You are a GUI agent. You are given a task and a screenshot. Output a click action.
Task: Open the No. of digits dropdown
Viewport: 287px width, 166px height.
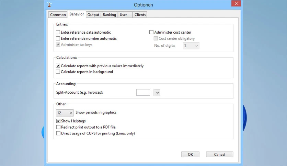click(191, 46)
